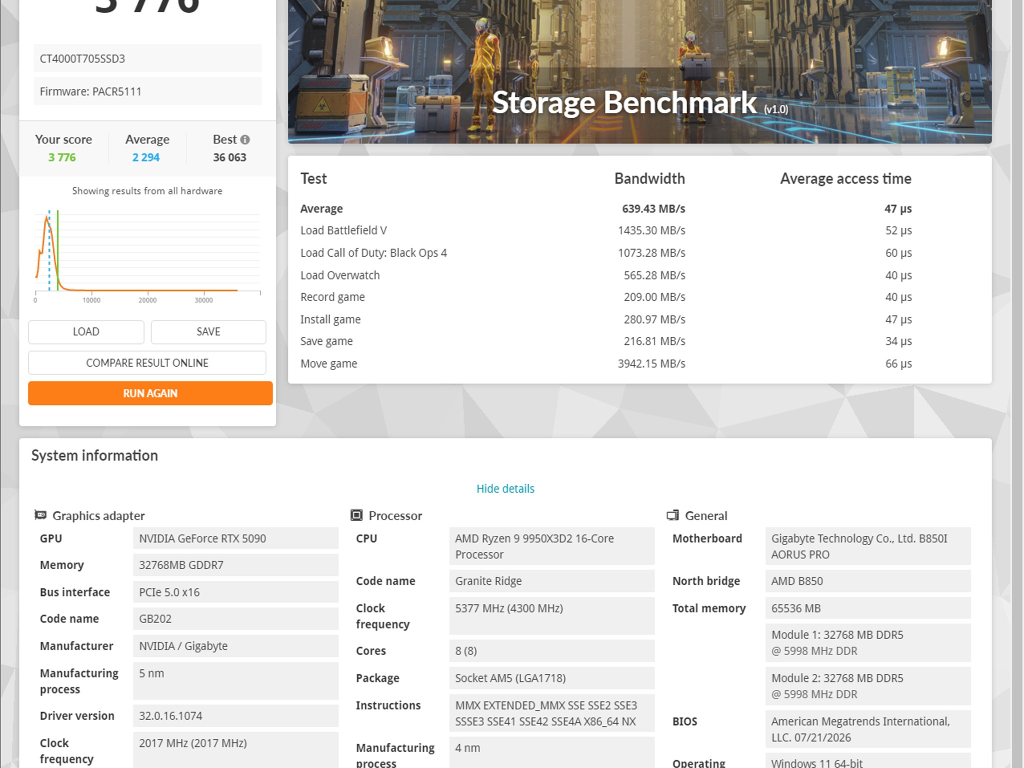The image size is (1024, 768).
Task: Click Memory value 32768MB GDDR7
Action: tap(235, 565)
